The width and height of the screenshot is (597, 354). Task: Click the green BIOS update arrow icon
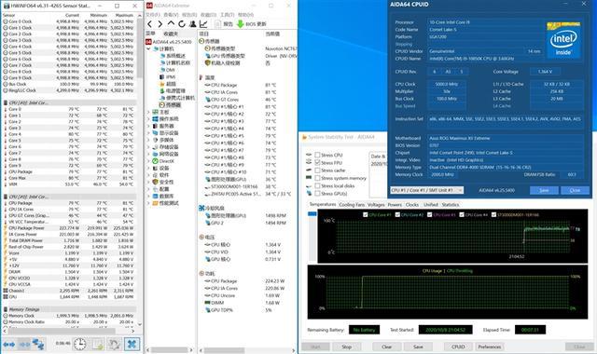coord(240,24)
